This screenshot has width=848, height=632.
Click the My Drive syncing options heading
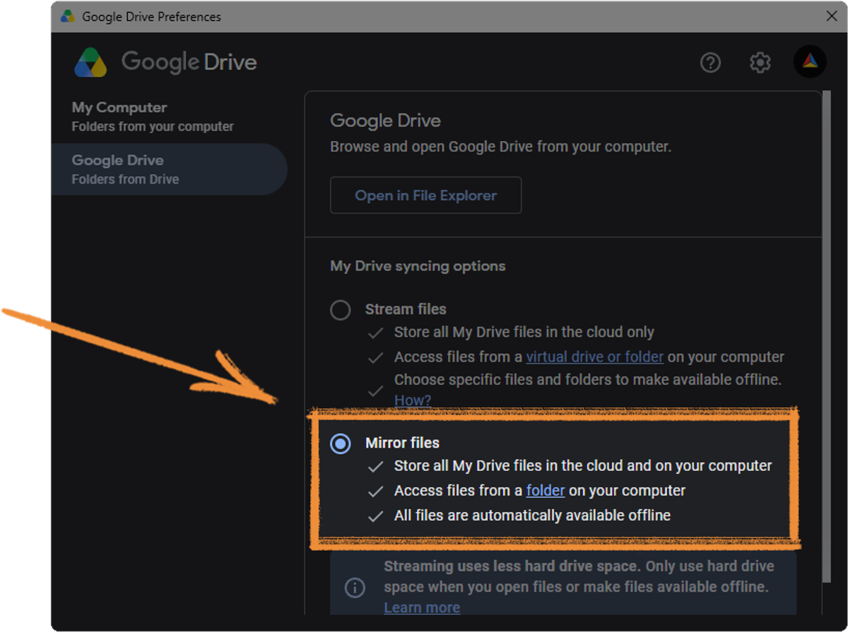[x=418, y=266]
